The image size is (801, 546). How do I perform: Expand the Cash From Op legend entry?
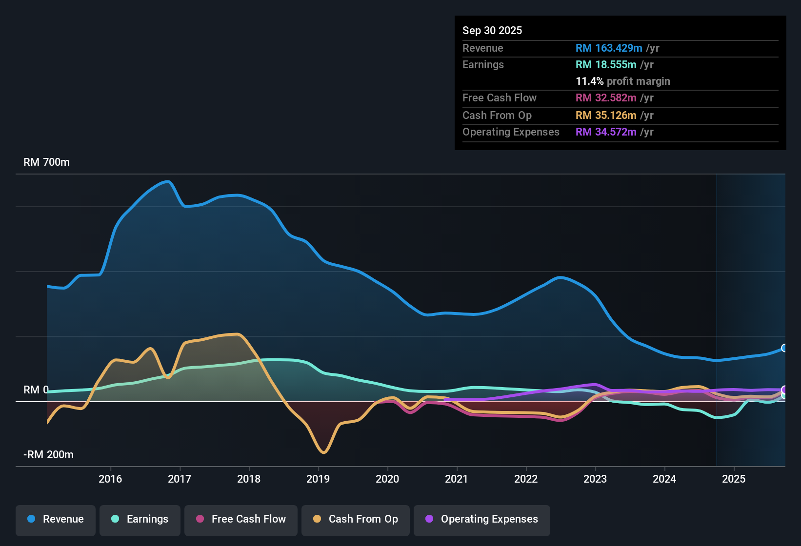355,519
